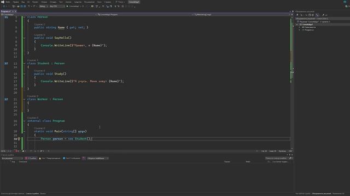Image resolution: width=350 pixels, height=196 pixels.
Task: Open the Debug configuration dropdown
Action: point(44,7)
